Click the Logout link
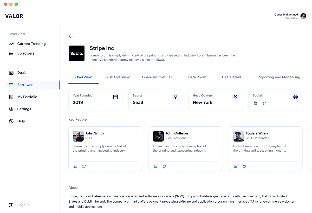Image resolution: width=312 pixels, height=213 pixels. 23,205
